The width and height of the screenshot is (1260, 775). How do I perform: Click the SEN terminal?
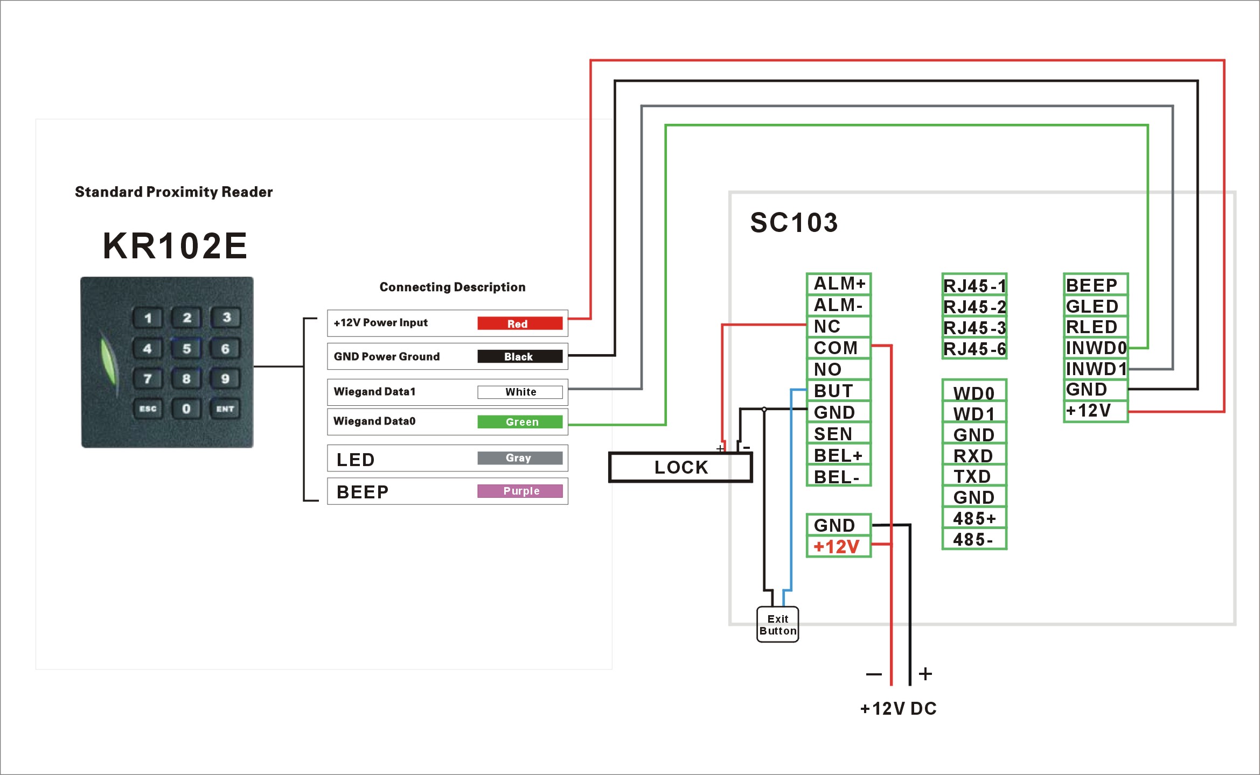point(839,434)
